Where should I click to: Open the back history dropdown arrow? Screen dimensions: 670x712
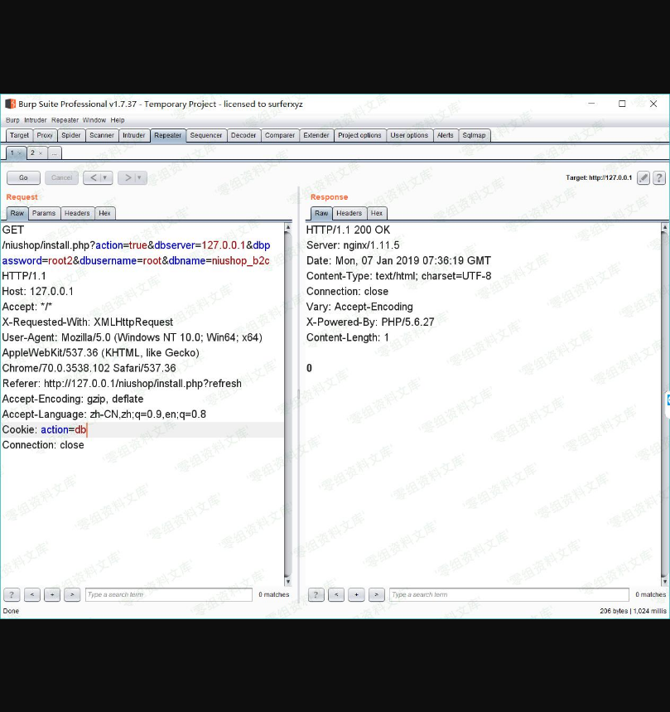[x=105, y=177]
